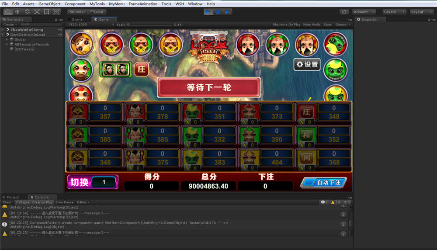Clear the Console log
Screen dimensions: 437x250
tap(7, 202)
